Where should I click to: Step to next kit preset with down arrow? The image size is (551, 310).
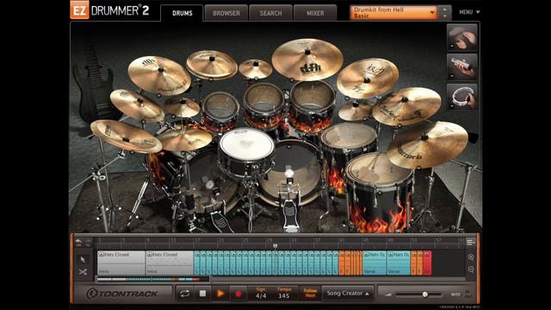pyautogui.click(x=444, y=16)
